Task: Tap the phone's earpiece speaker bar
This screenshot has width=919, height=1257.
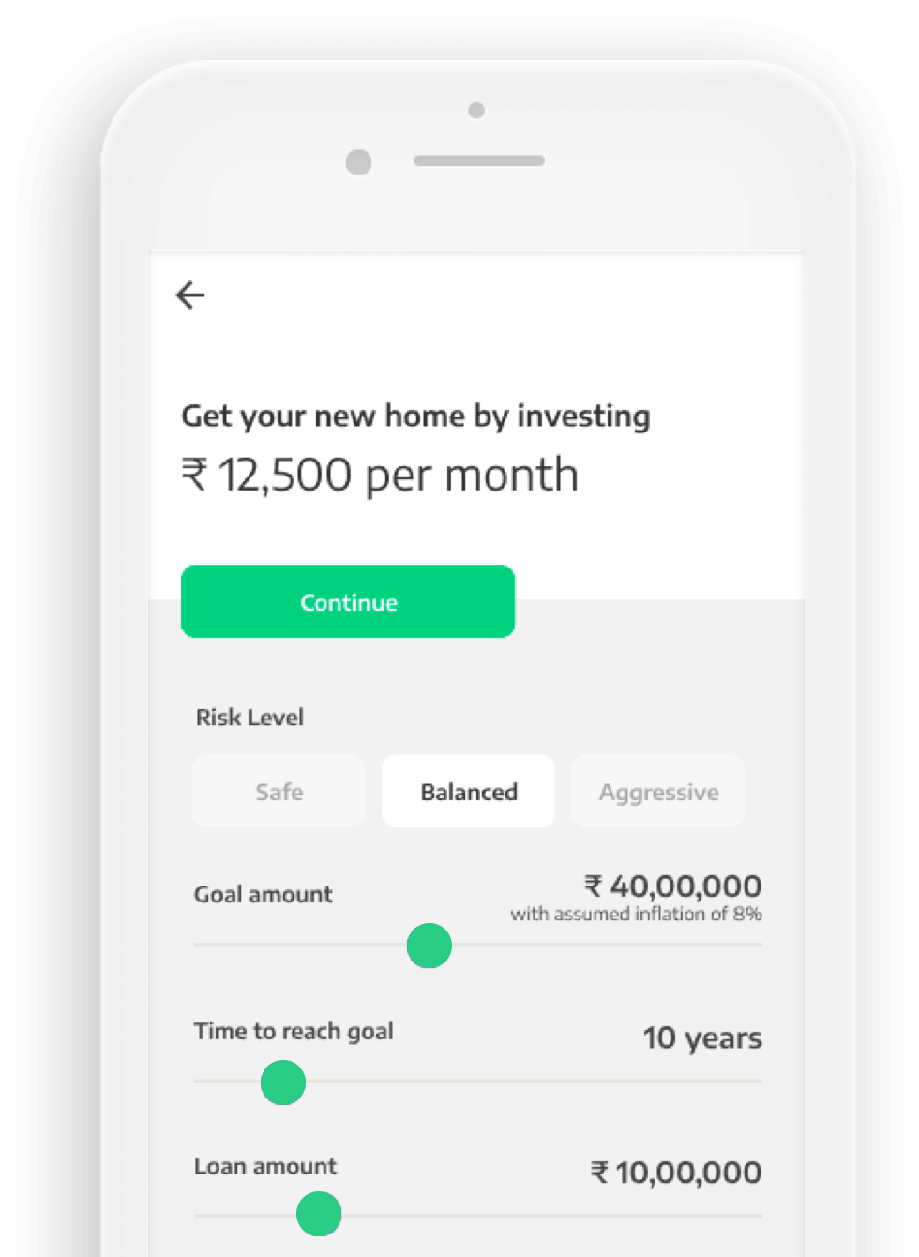Action: click(x=478, y=160)
